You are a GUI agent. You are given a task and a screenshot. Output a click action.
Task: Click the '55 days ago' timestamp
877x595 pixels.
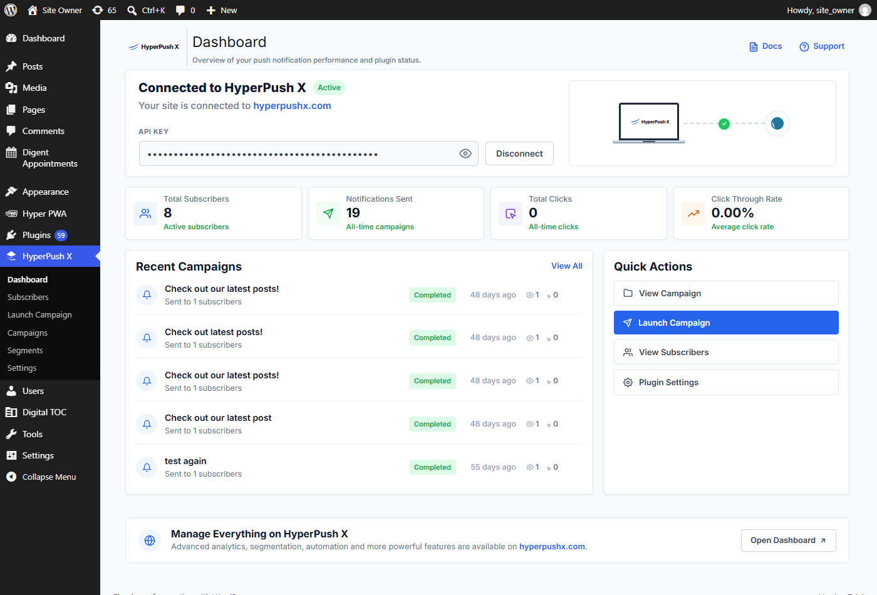coord(493,467)
